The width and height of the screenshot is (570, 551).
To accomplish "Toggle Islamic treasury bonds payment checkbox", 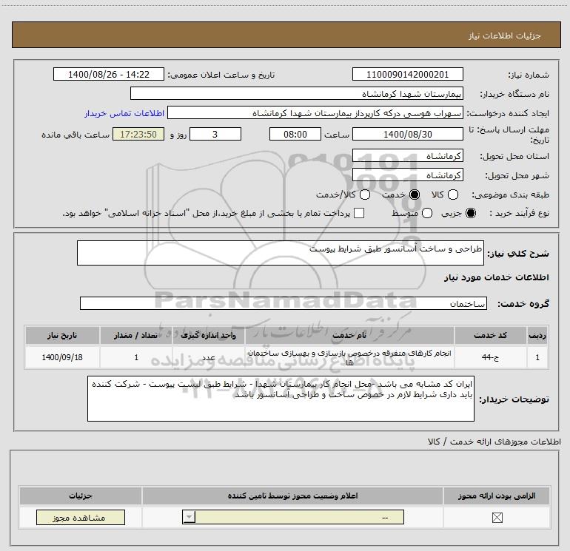I will point(359,213).
